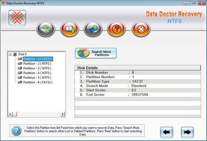This screenshot has height=141, width=207.
Task: Click the title bar application icon
Action: pyautogui.click(x=3, y=3)
